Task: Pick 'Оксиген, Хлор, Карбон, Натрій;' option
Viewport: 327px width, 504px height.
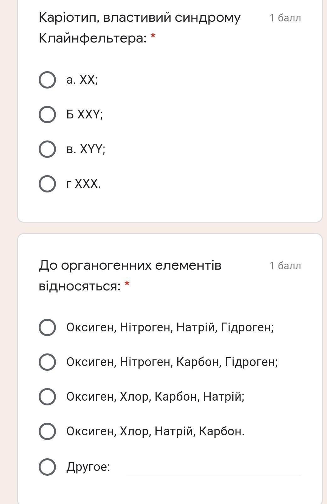Action: tap(47, 397)
